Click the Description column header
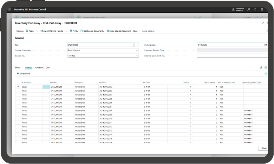This screenshot has height=164, width=274. point(79,82)
